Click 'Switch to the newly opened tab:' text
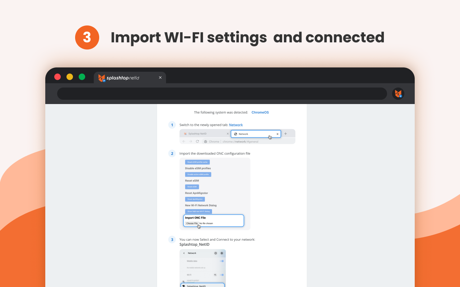The height and width of the screenshot is (287, 460). [x=204, y=125]
